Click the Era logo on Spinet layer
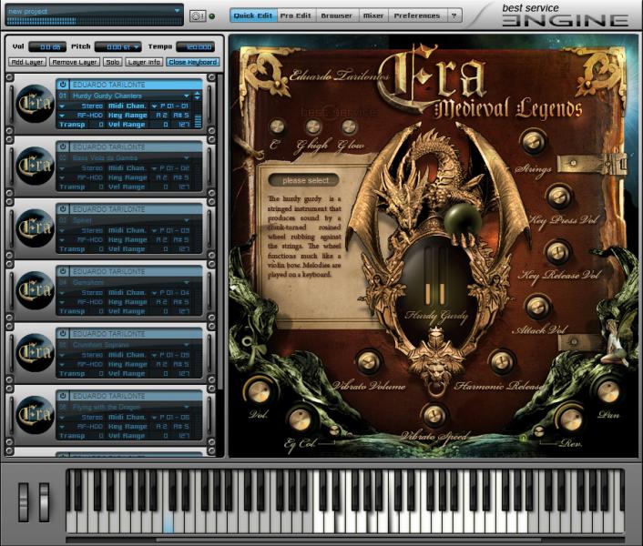Viewport: 643px width, 546px height. point(35,227)
